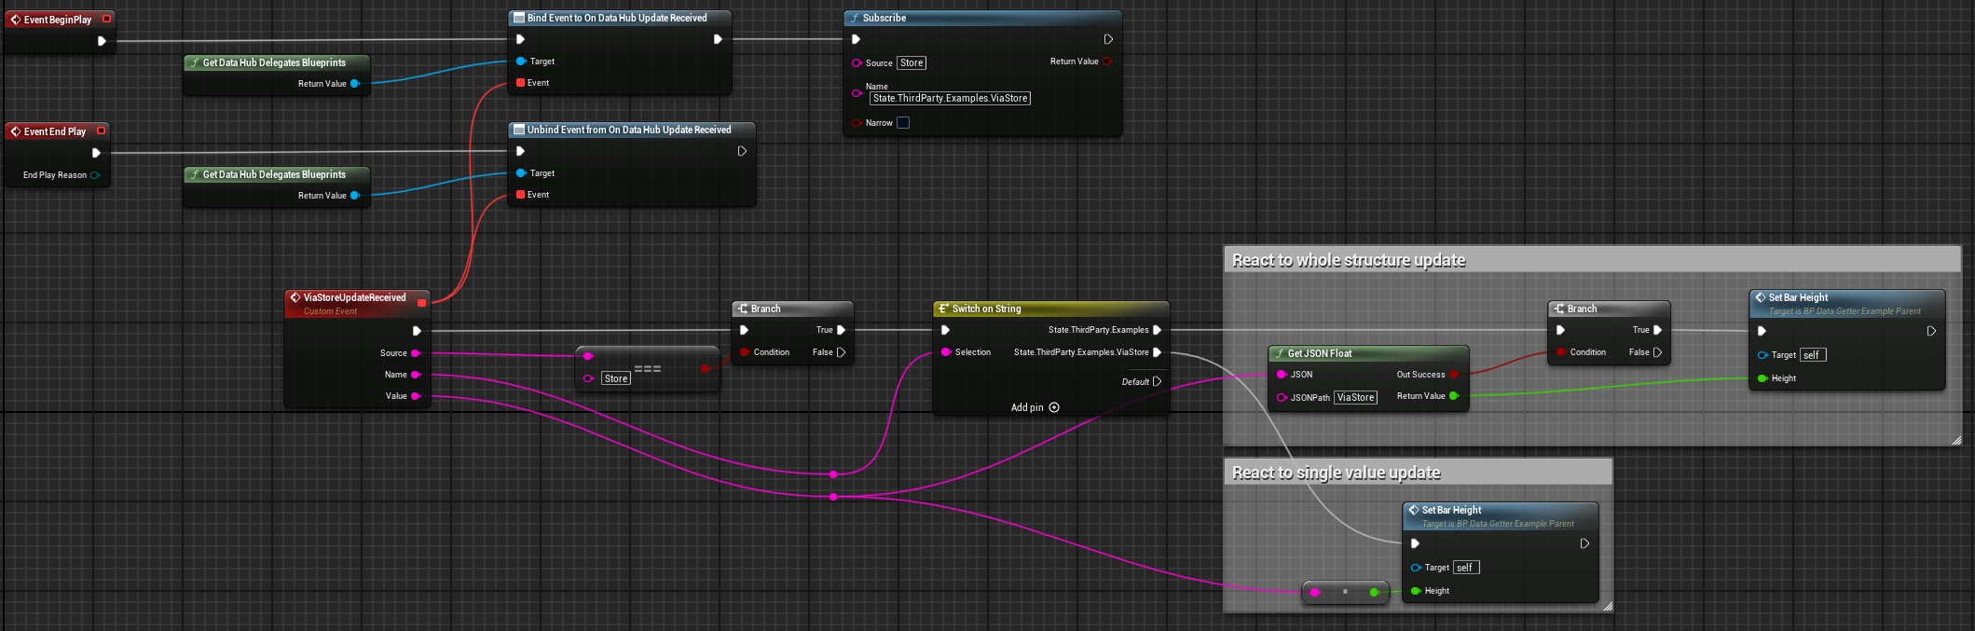
Task: Click the Store field on string equals node
Action: click(x=615, y=378)
